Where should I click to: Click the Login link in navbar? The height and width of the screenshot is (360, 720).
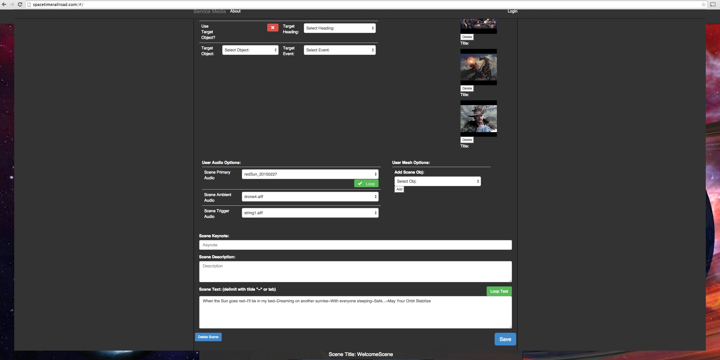tap(512, 11)
